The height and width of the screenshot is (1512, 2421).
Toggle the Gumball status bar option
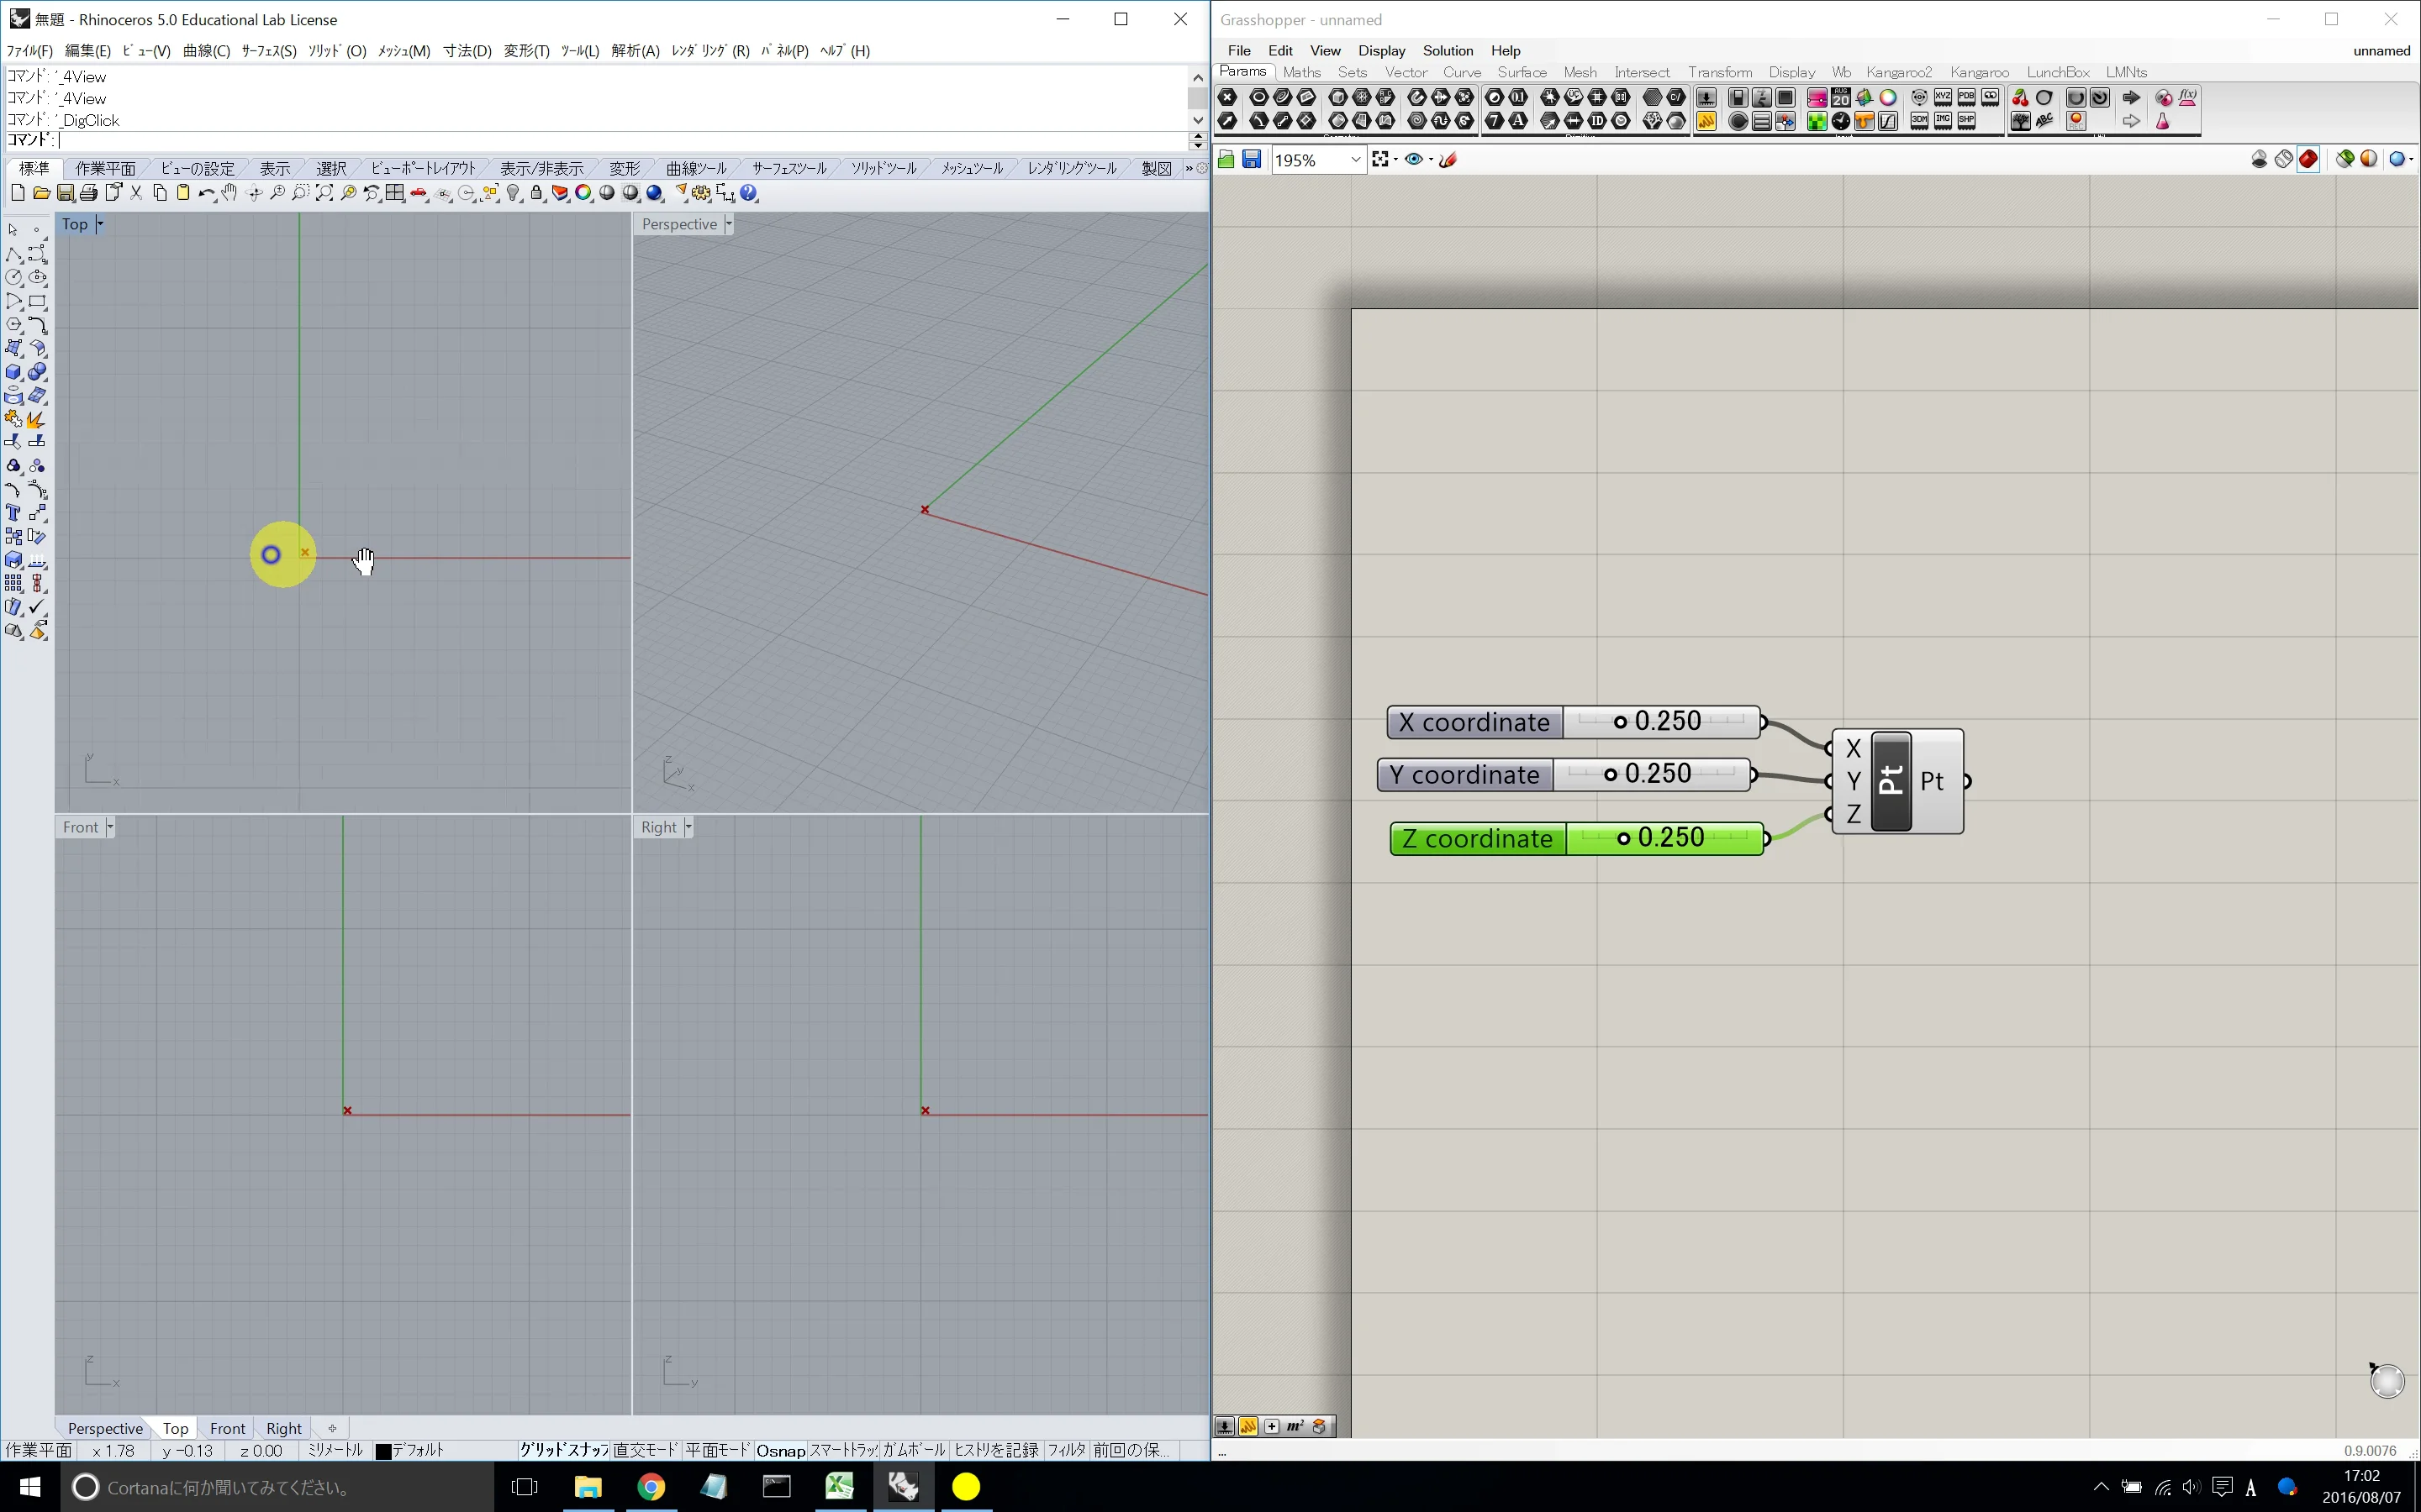tap(912, 1450)
